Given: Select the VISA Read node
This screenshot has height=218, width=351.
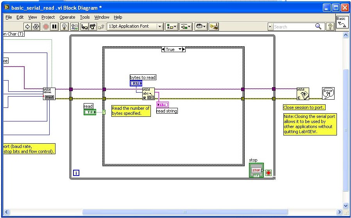Looking at the screenshot, I should (148, 93).
